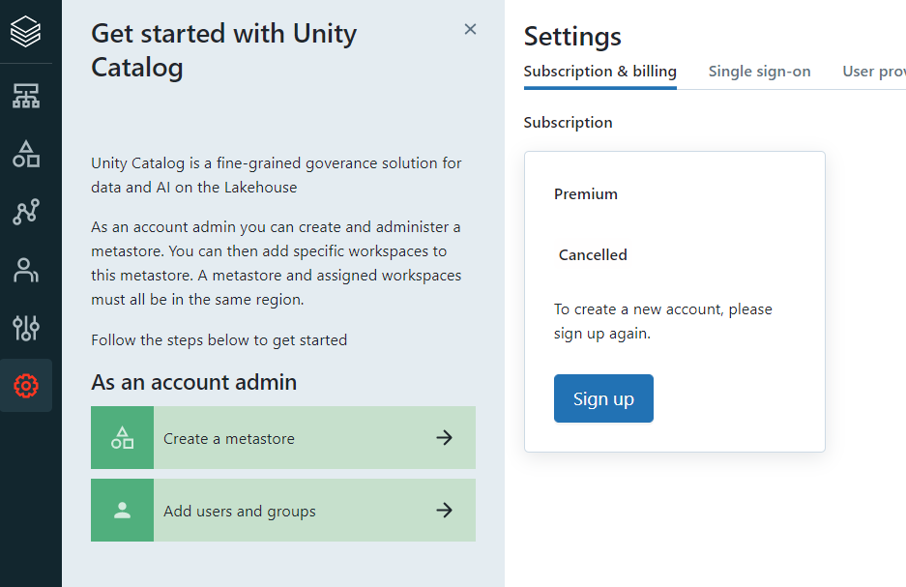Switch to User provisioning tab
The height and width of the screenshot is (587, 906).
pos(874,72)
